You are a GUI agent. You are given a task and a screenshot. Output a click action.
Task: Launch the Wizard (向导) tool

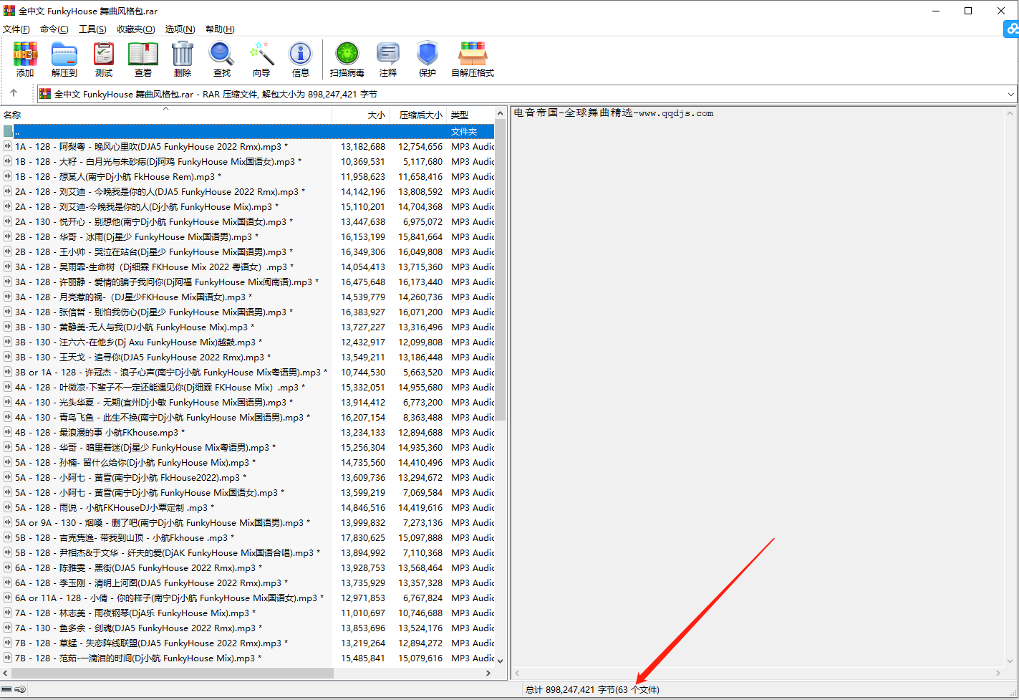tap(261, 59)
